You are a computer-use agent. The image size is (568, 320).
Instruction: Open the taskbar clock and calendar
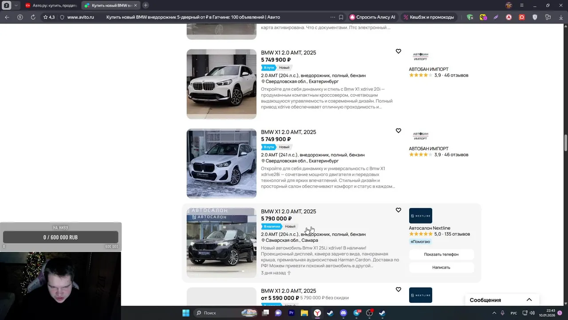[x=547, y=313]
